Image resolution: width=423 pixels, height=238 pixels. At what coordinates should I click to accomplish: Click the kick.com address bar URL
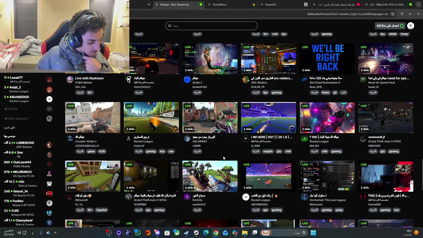pyautogui.click(x=348, y=14)
